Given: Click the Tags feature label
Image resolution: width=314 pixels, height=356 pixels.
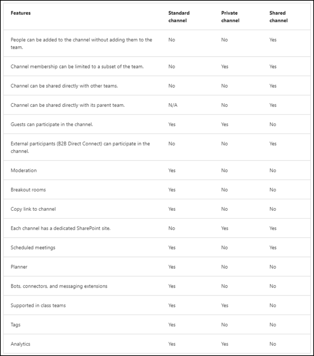Looking at the screenshot, I should click(x=16, y=325).
